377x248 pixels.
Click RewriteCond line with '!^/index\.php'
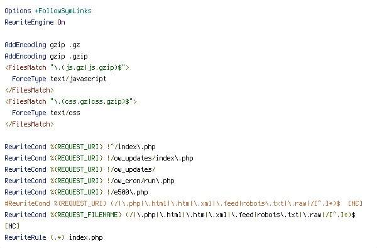(x=80, y=147)
